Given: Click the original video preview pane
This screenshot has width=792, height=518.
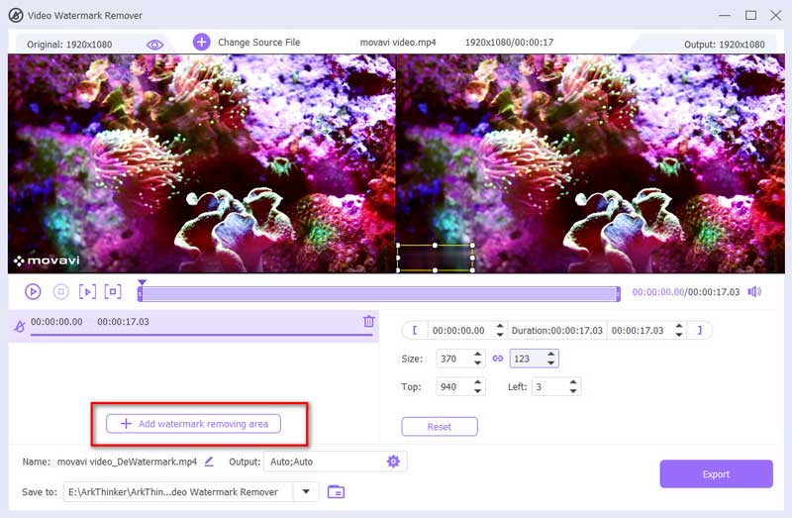Looking at the screenshot, I should pos(202,163).
